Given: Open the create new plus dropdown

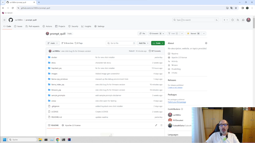Looking at the screenshot, I should click(x=226, y=20).
